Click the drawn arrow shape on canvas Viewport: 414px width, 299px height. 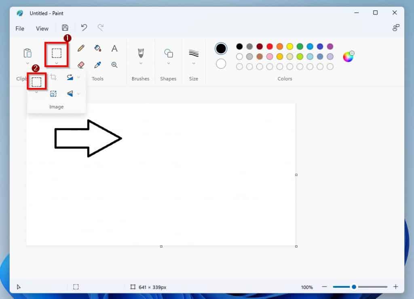[88, 138]
